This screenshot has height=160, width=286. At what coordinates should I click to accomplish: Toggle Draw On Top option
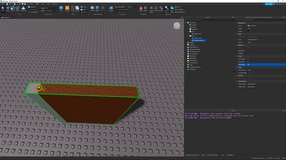click(120, 12)
